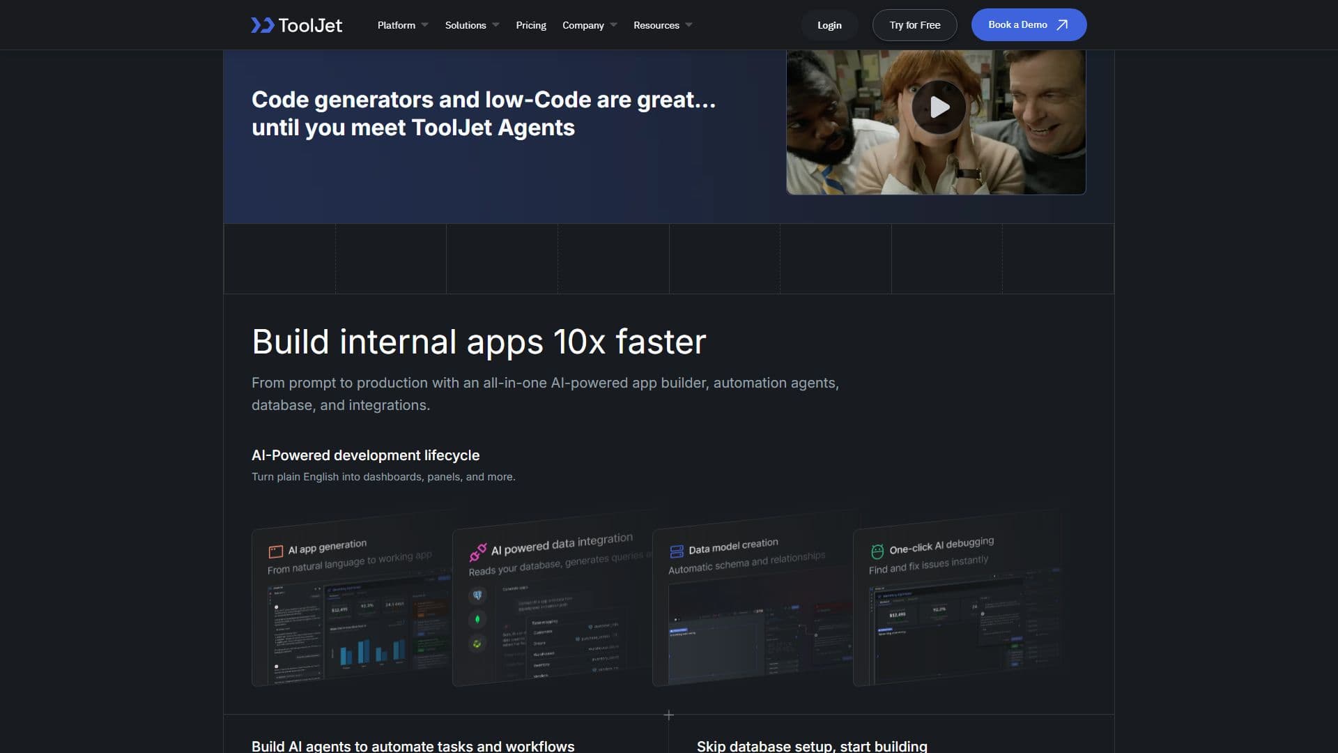The height and width of the screenshot is (753, 1338).
Task: Open the Data model creation card
Action: 752,601
